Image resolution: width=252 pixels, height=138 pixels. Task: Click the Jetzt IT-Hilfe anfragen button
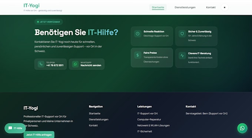[39, 135]
